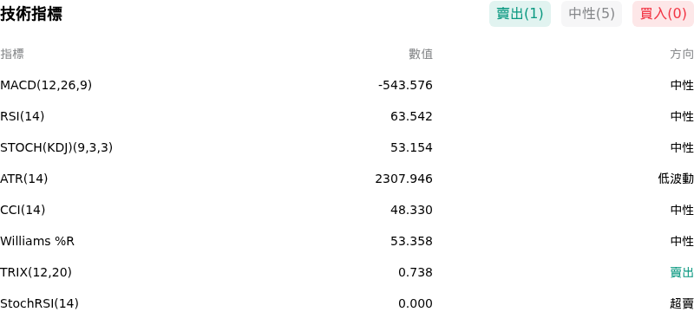Select the 買入(0) buy badge
This screenshot has width=694, height=312.
coord(663,14)
